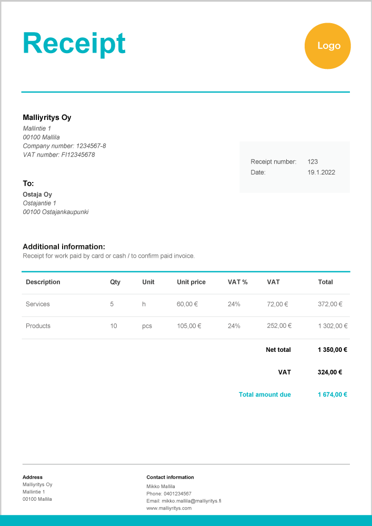Click the Net total amount 1 350,00 €
The image size is (372, 526).
click(332, 349)
